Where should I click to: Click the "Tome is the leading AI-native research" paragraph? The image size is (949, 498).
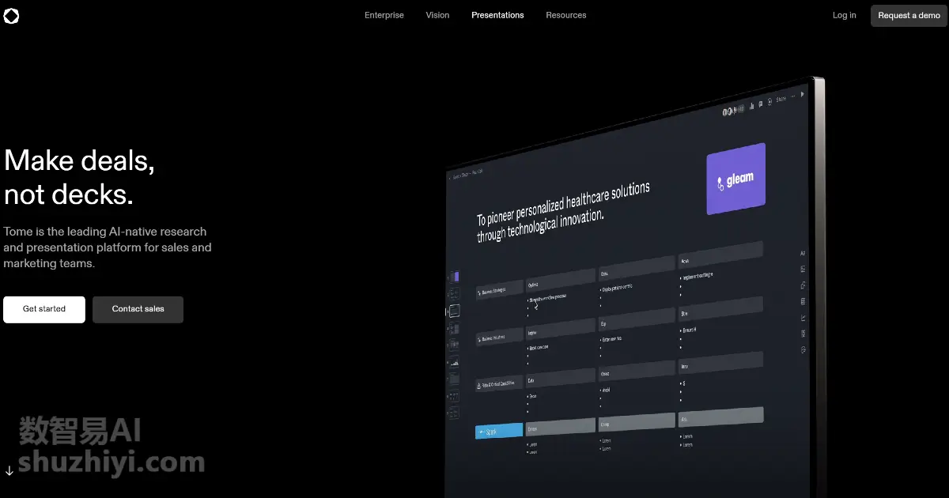pos(108,247)
